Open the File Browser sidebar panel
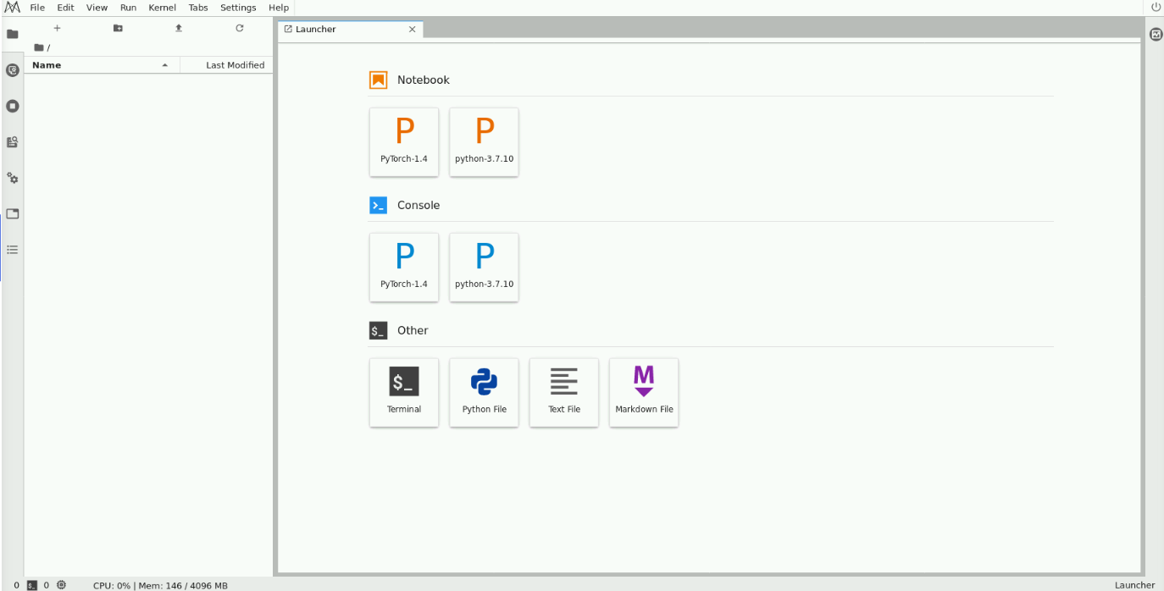1164x591 pixels. (x=12, y=35)
